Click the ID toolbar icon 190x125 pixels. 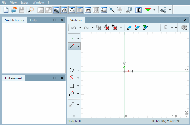point(138,10)
